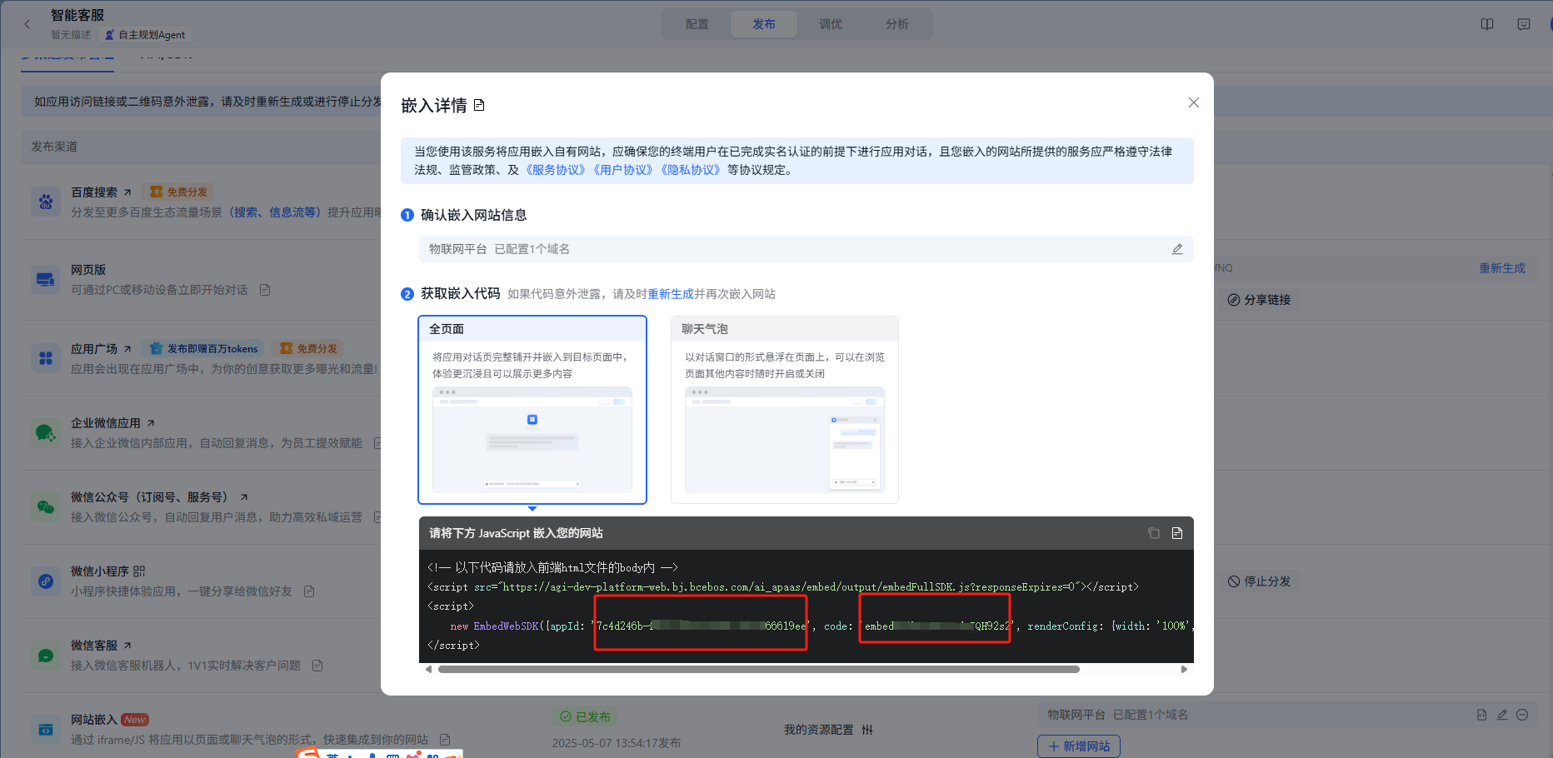Show the 微信小程序 QR code icon

coord(139,571)
